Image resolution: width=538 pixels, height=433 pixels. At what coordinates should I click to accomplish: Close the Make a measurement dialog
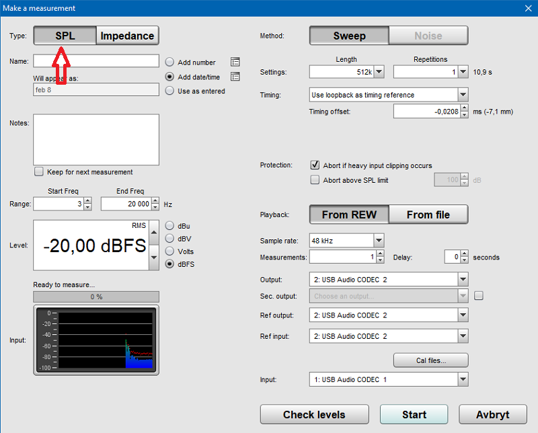pos(529,8)
